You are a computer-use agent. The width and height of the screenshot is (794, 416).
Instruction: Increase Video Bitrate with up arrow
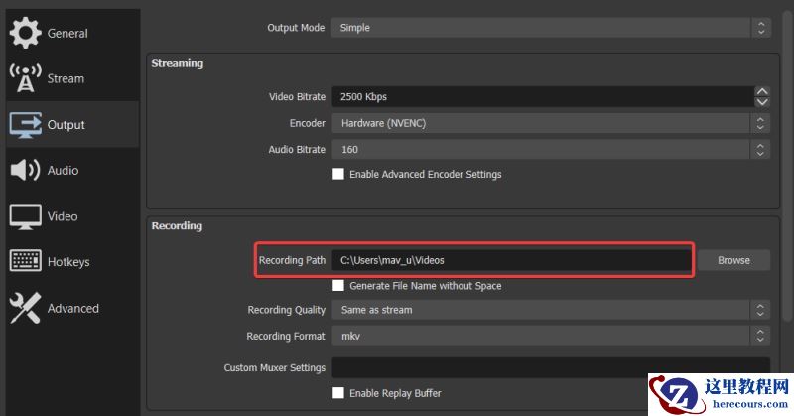tap(762, 91)
